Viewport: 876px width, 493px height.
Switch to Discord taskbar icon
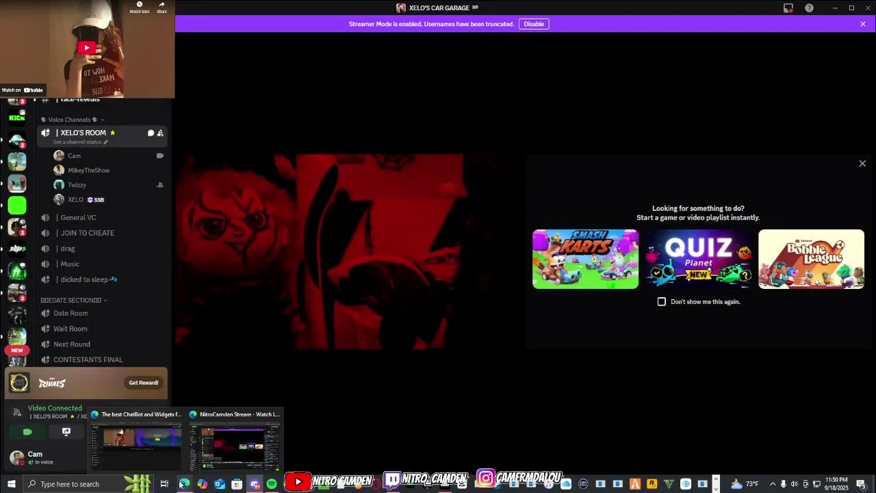255,484
